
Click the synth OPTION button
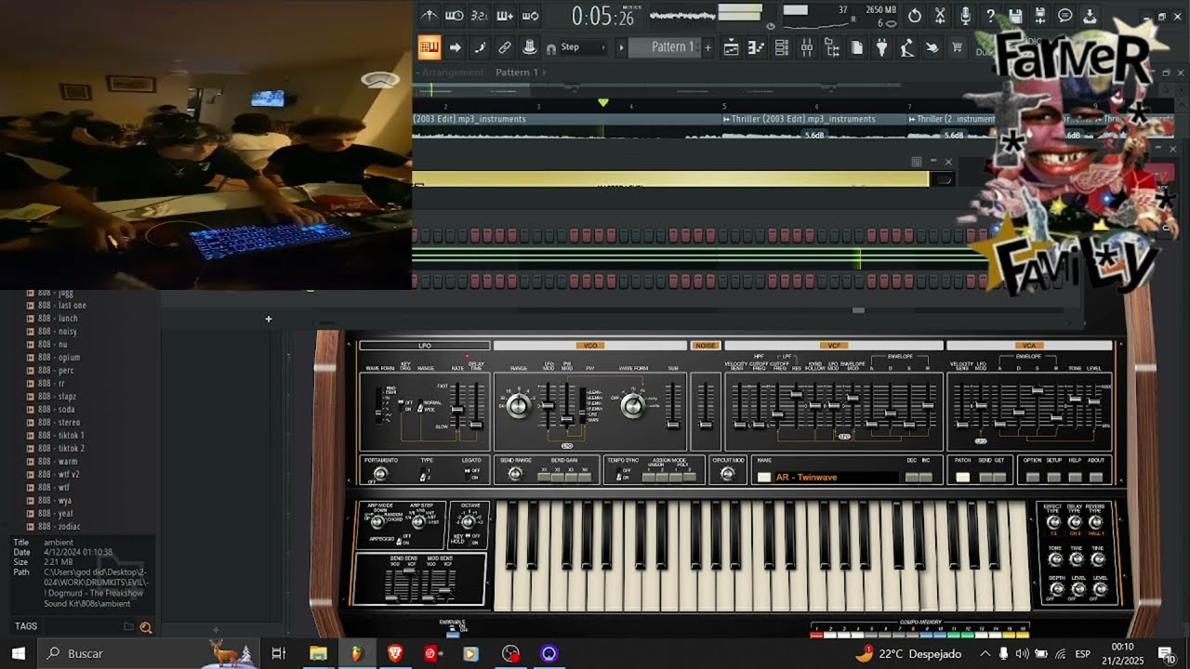[1032, 477]
